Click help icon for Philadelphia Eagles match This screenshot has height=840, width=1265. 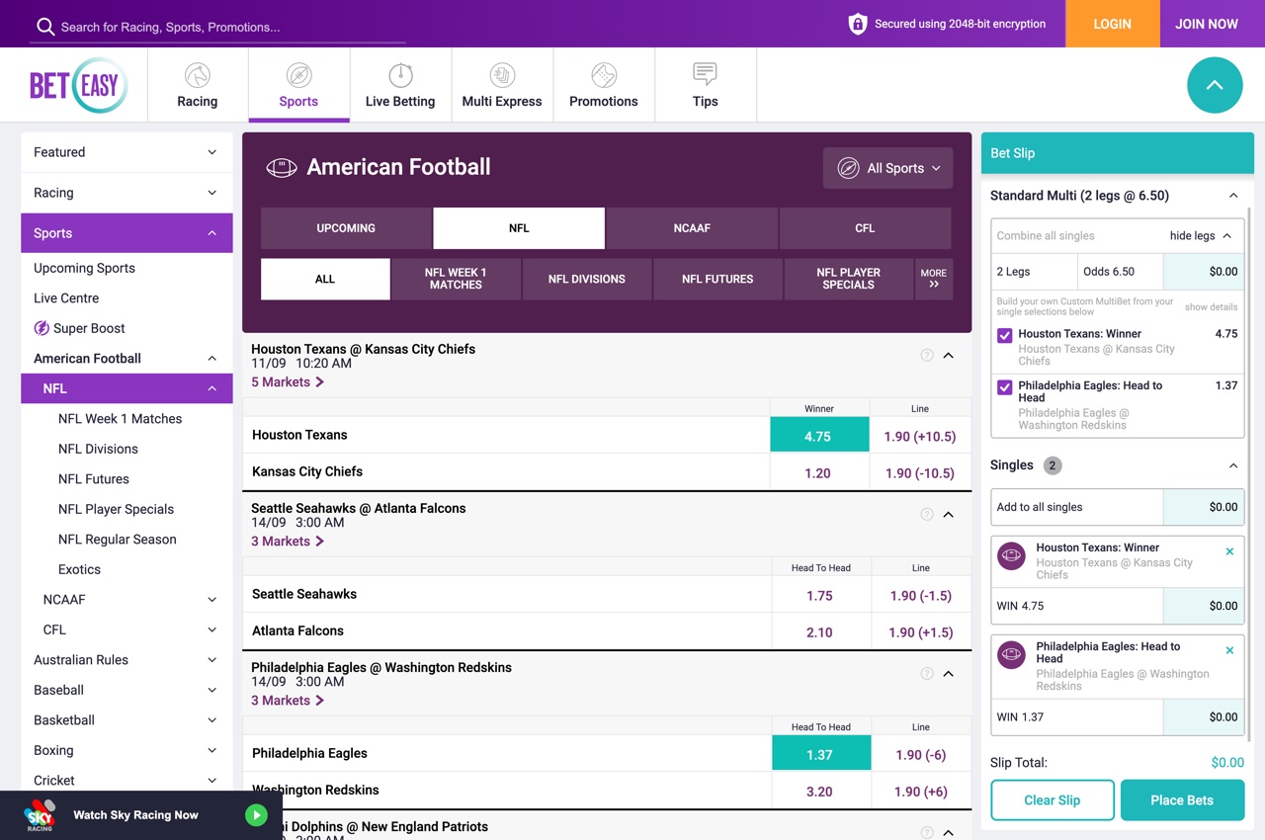927,673
